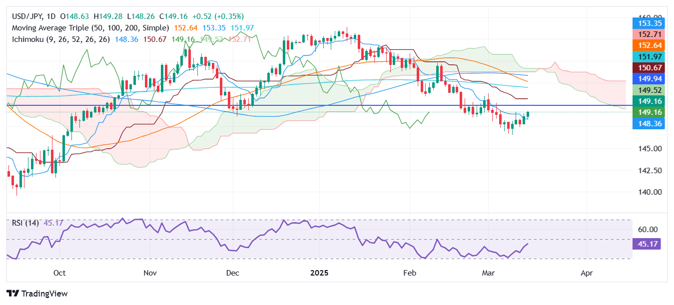
Task: Select the dark red 150.67 price label
Action: 650,67
